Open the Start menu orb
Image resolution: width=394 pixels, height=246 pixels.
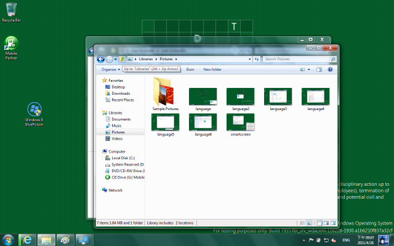click(8, 240)
